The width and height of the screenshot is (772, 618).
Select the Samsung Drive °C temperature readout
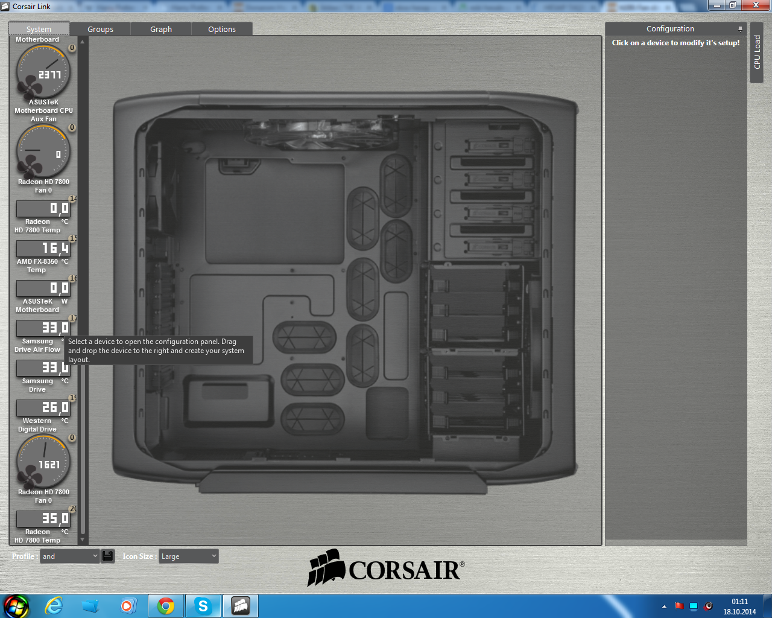(43, 368)
